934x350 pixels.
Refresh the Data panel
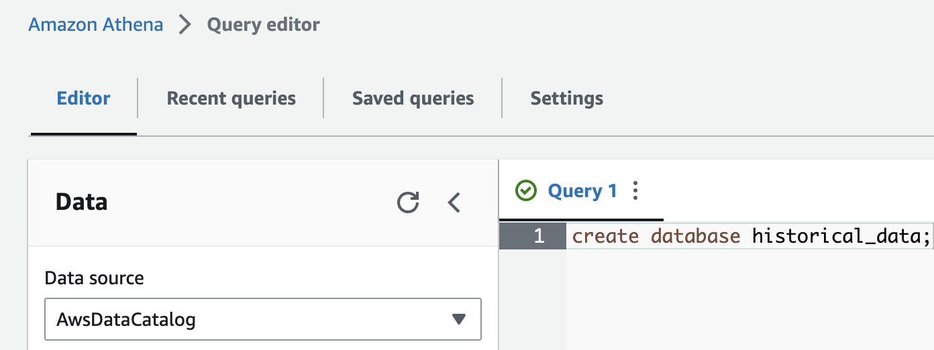click(408, 202)
